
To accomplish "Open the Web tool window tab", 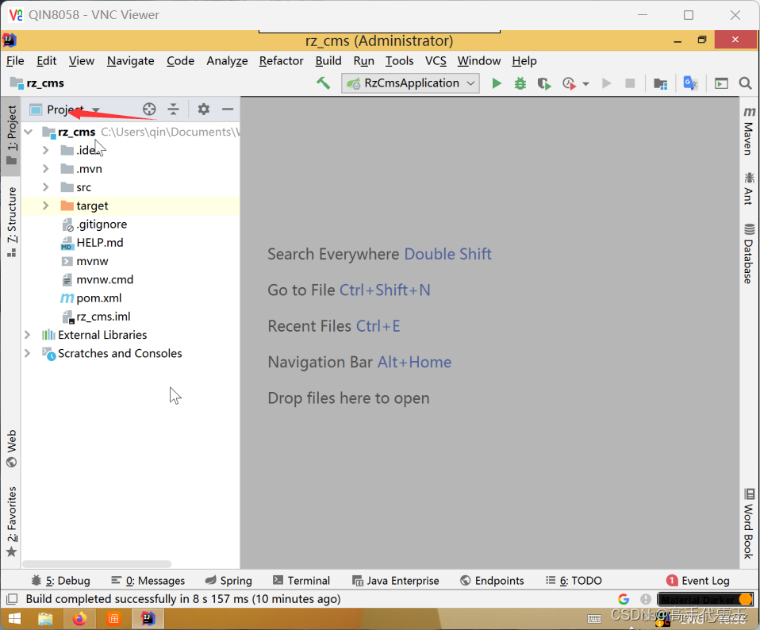I will (11, 448).
